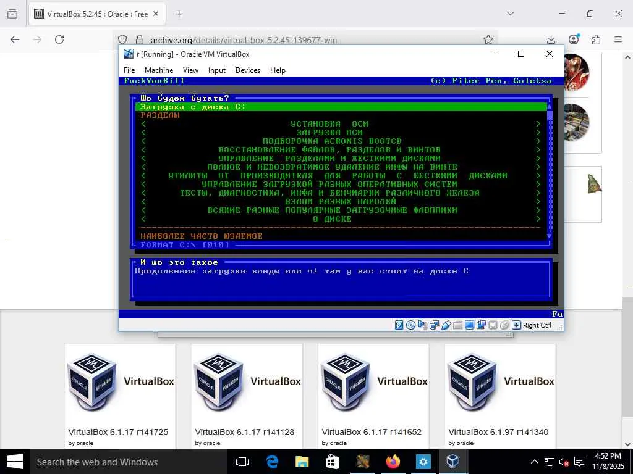Open File Explorer from the taskbar

pyautogui.click(x=302, y=462)
